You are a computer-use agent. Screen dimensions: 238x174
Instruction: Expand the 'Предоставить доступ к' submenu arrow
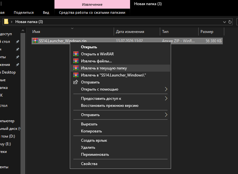click(x=166, y=99)
